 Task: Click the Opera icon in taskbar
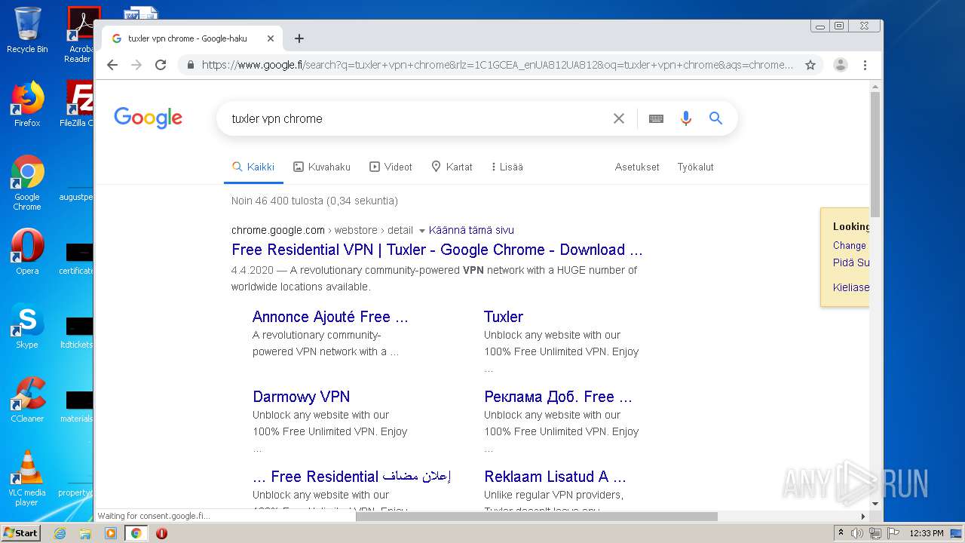[161, 533]
